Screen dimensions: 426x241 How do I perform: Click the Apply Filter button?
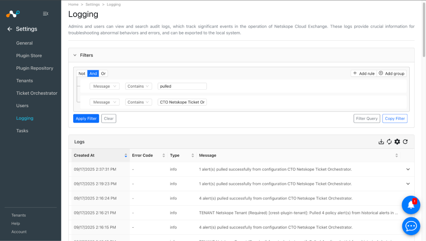pyautogui.click(x=86, y=118)
